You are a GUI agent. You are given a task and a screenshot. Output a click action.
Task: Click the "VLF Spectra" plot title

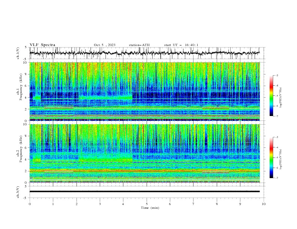tap(42, 45)
